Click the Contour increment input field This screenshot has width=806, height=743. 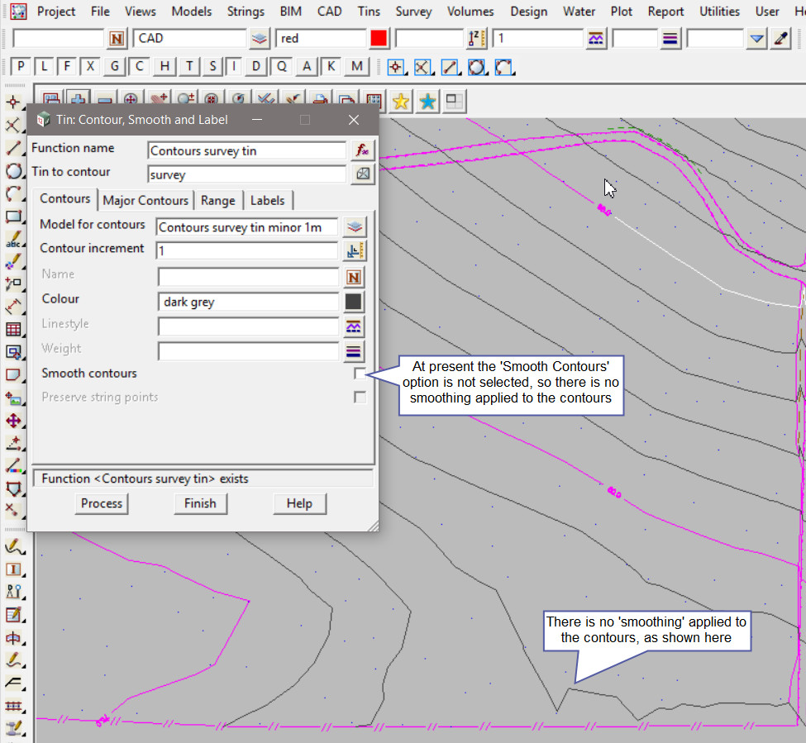(247, 250)
